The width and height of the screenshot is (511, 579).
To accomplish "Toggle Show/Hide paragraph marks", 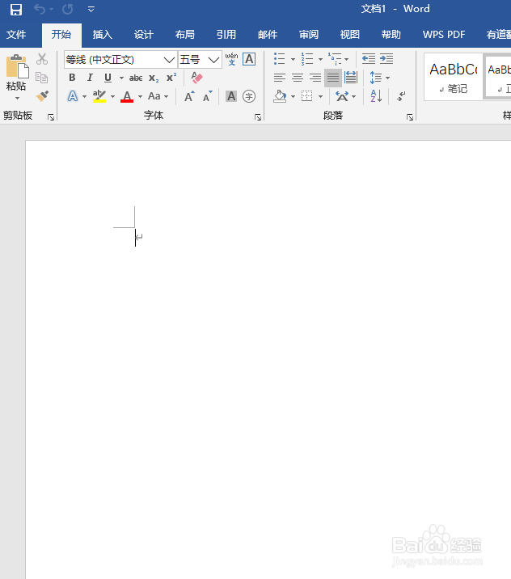I will [401, 96].
